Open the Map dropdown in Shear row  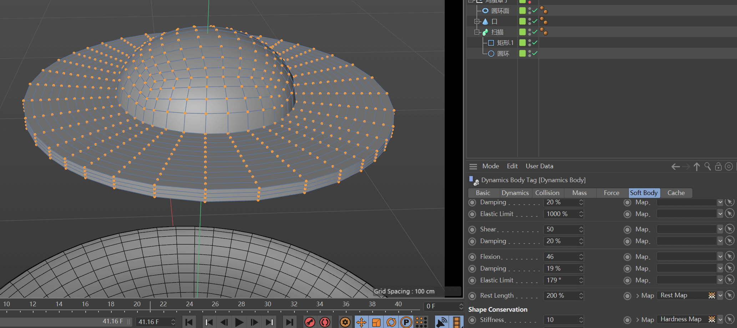tap(720, 229)
